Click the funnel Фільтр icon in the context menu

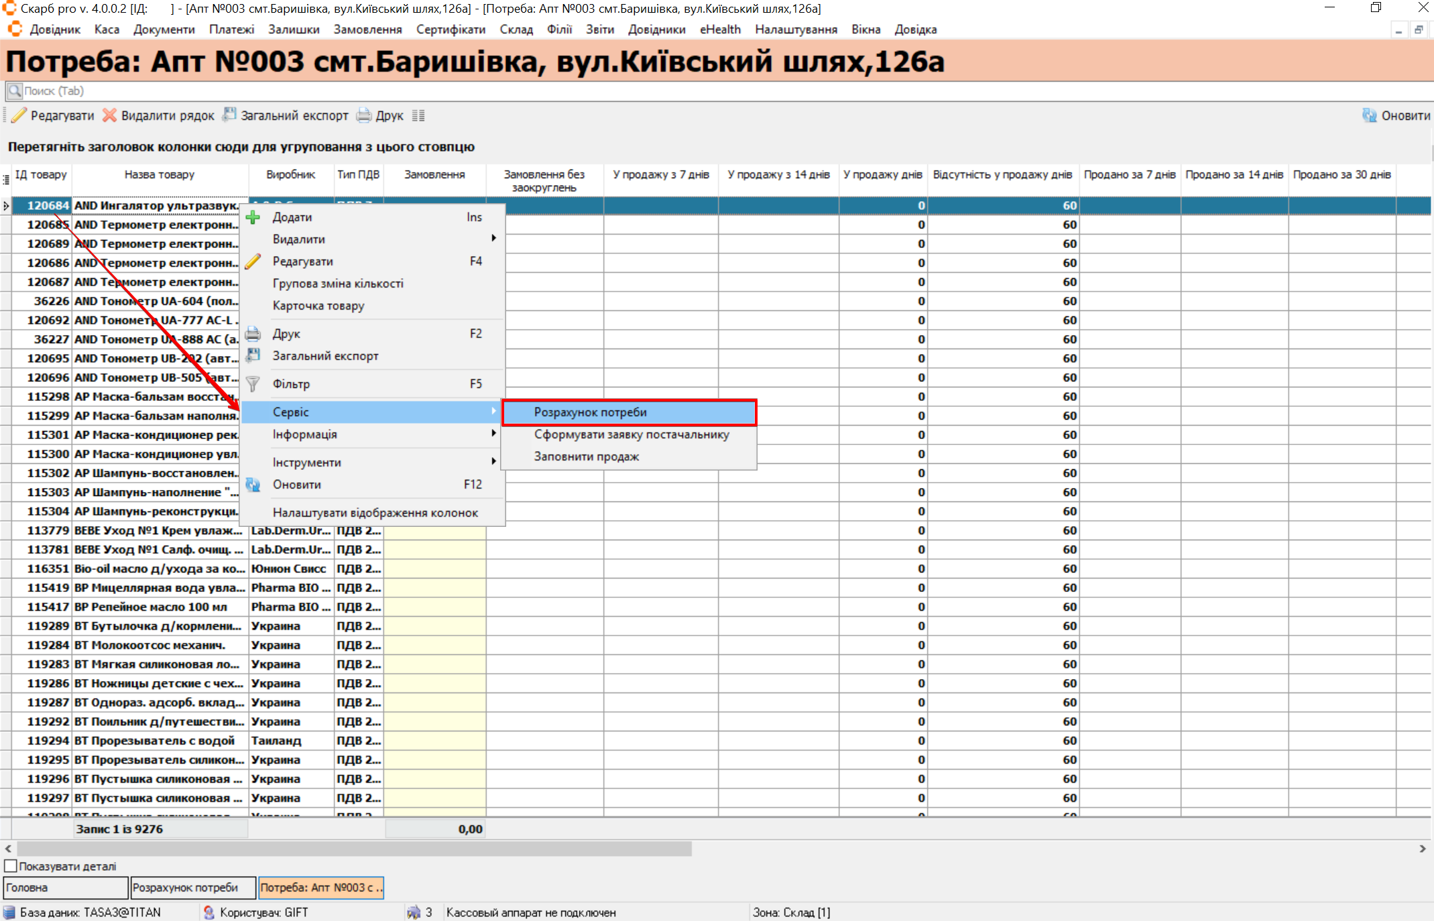pyautogui.click(x=253, y=384)
